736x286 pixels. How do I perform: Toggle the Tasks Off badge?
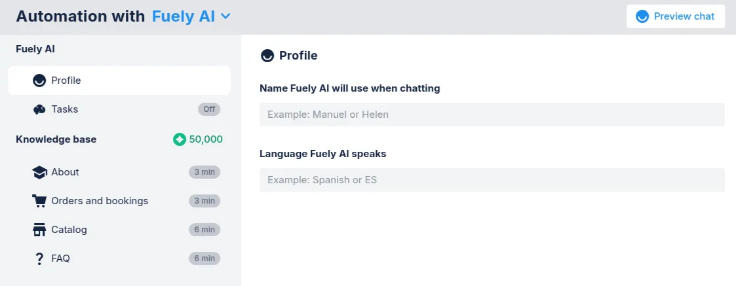pos(209,109)
